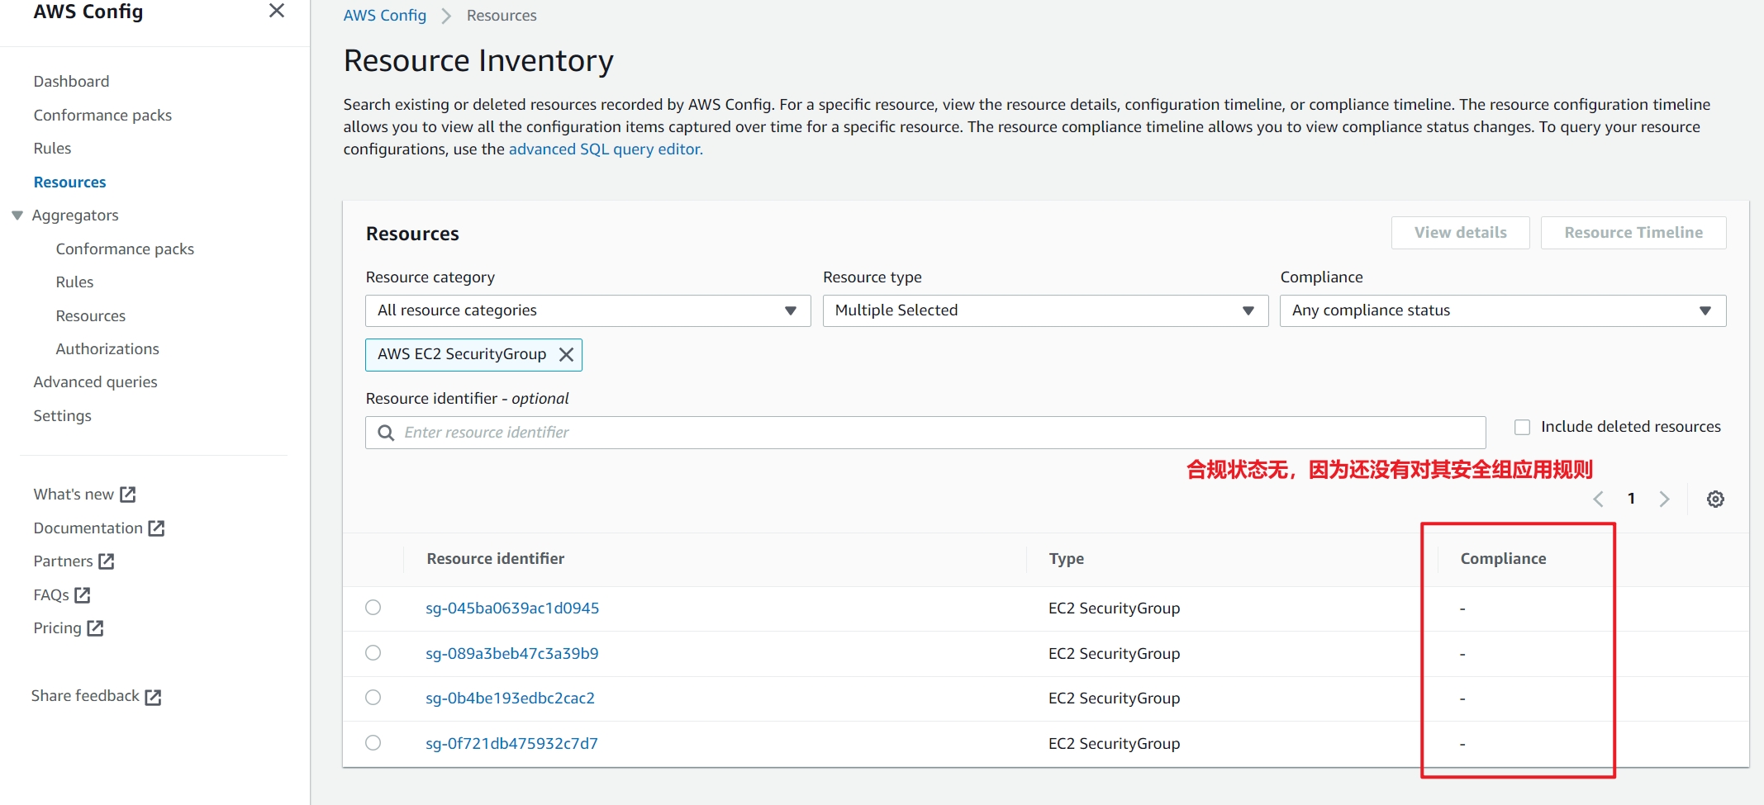The width and height of the screenshot is (1764, 805).
Task: Go to previous page of results
Action: click(x=1598, y=500)
